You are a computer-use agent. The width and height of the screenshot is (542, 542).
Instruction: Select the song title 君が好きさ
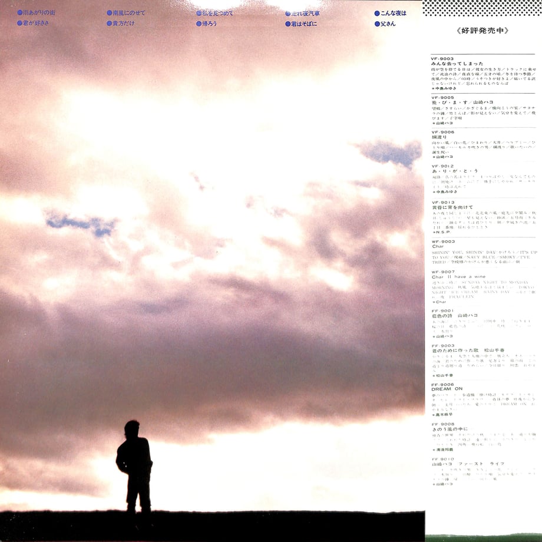click(x=36, y=23)
